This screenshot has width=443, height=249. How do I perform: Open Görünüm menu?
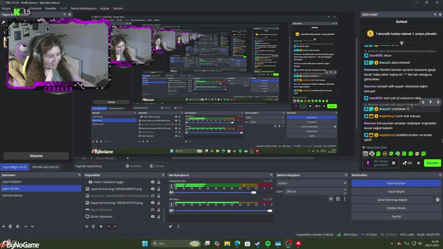(x=35, y=8)
